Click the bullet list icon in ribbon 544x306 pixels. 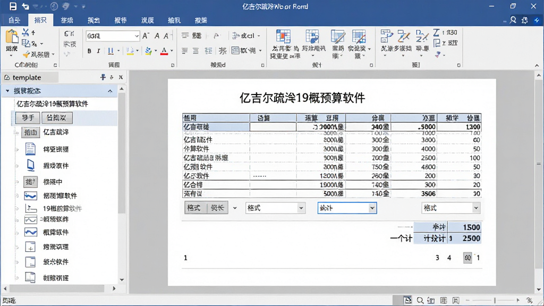(x=185, y=36)
